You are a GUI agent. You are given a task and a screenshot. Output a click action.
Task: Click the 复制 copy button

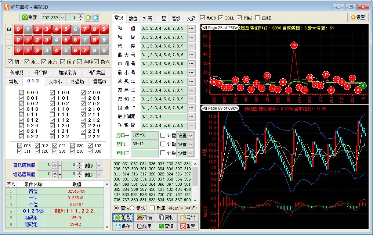coord(166,217)
